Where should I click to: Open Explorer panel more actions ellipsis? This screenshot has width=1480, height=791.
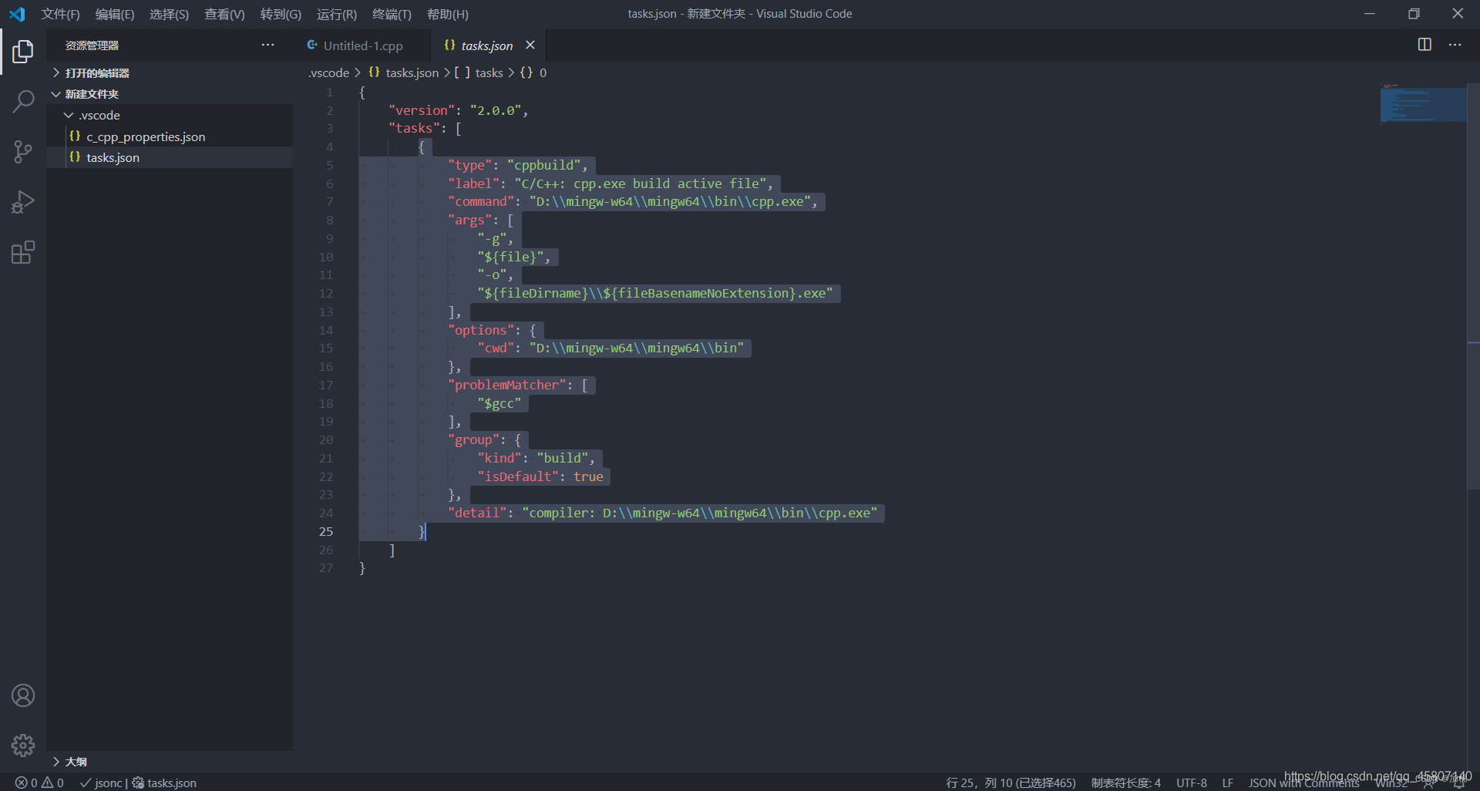pos(267,45)
